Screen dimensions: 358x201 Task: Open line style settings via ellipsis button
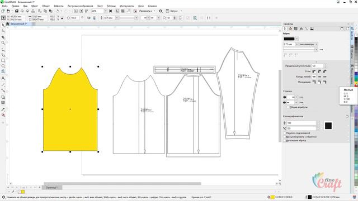click(321, 50)
